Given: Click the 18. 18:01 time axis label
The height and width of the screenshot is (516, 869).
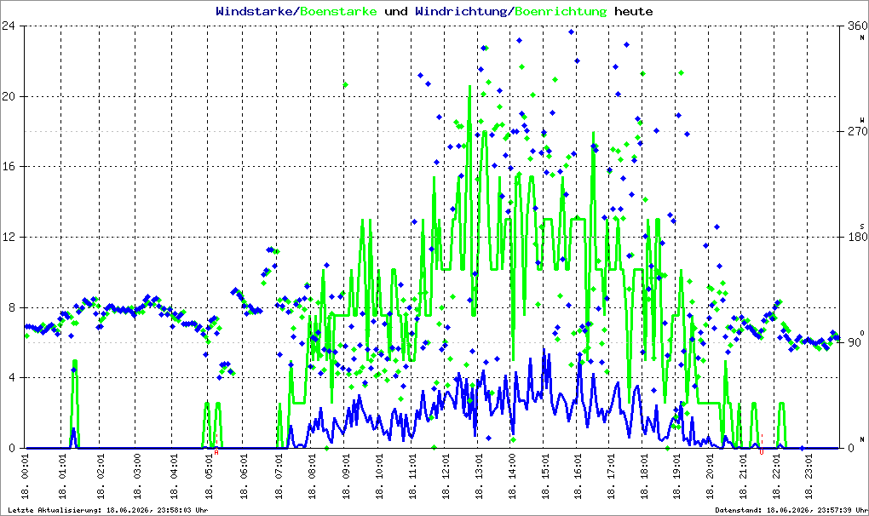Looking at the screenshot, I should pos(643,477).
